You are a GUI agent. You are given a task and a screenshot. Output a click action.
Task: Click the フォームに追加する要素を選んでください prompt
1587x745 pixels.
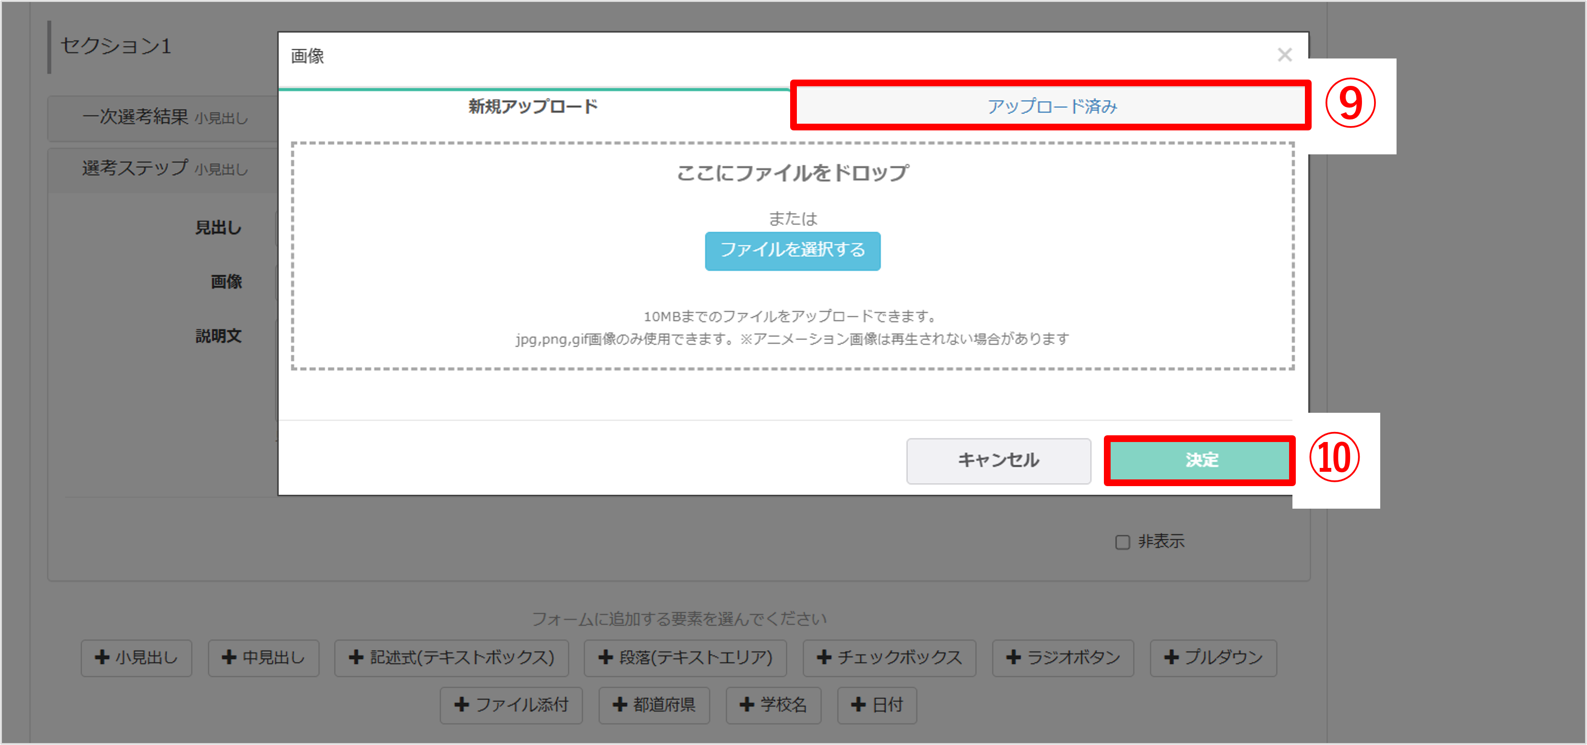[679, 619]
